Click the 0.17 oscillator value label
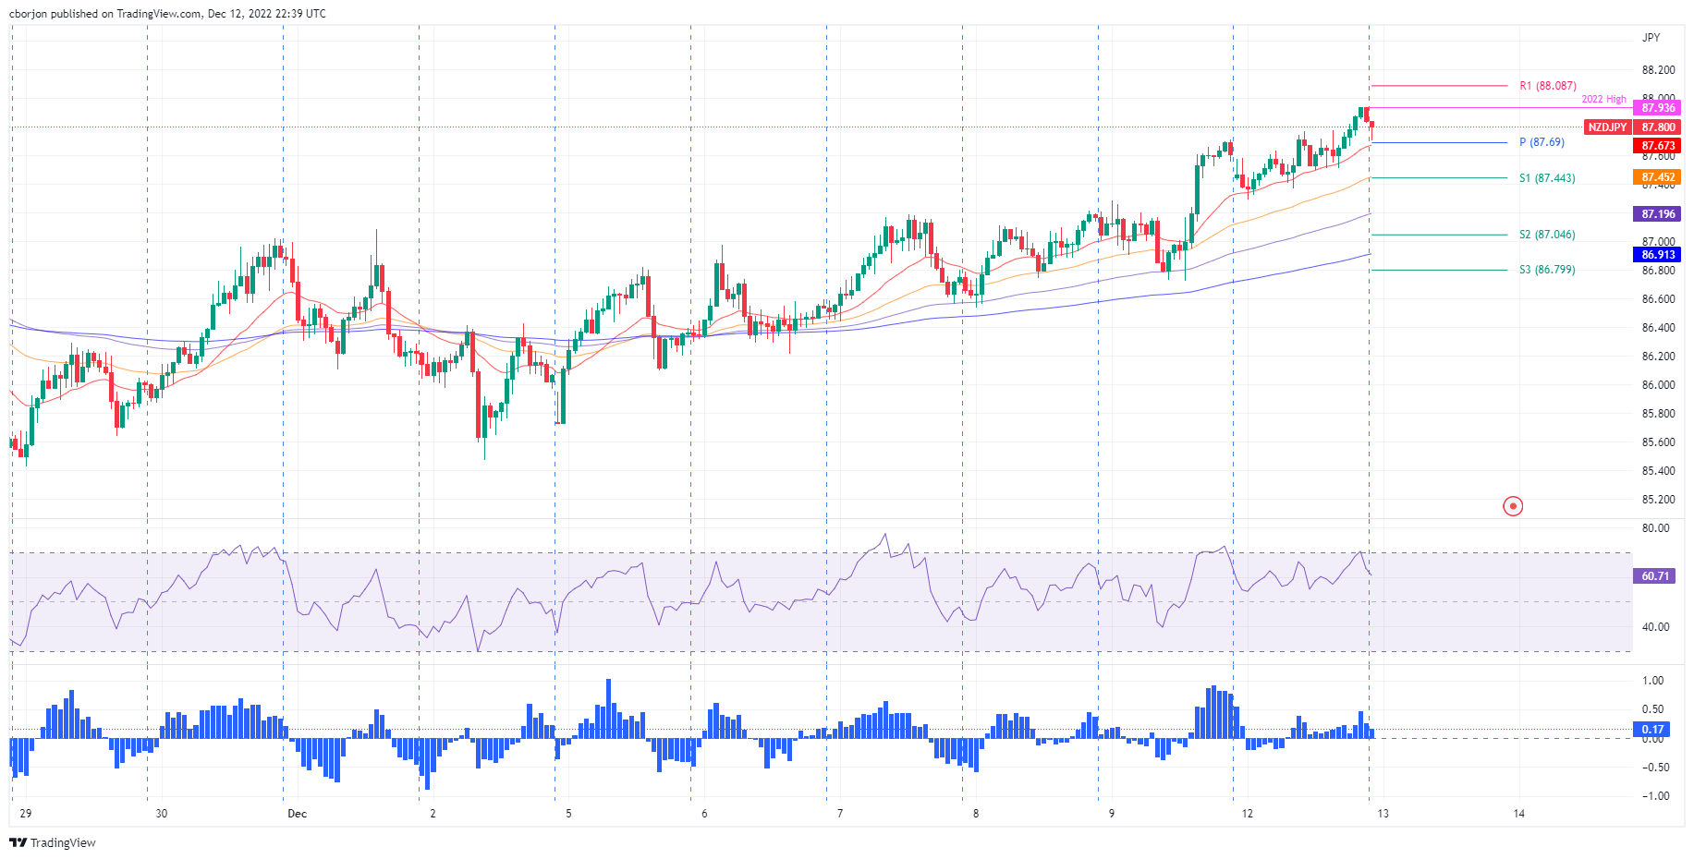Screen dimensions: 1694x859 click(1652, 730)
